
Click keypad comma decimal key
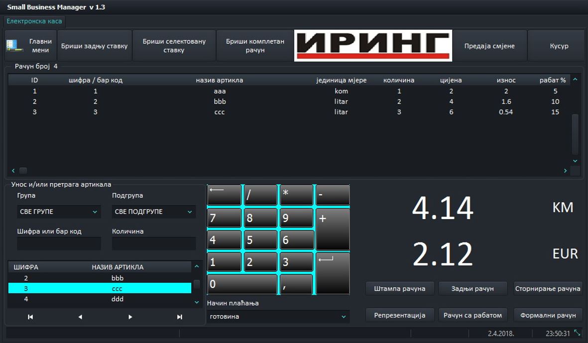(297, 284)
